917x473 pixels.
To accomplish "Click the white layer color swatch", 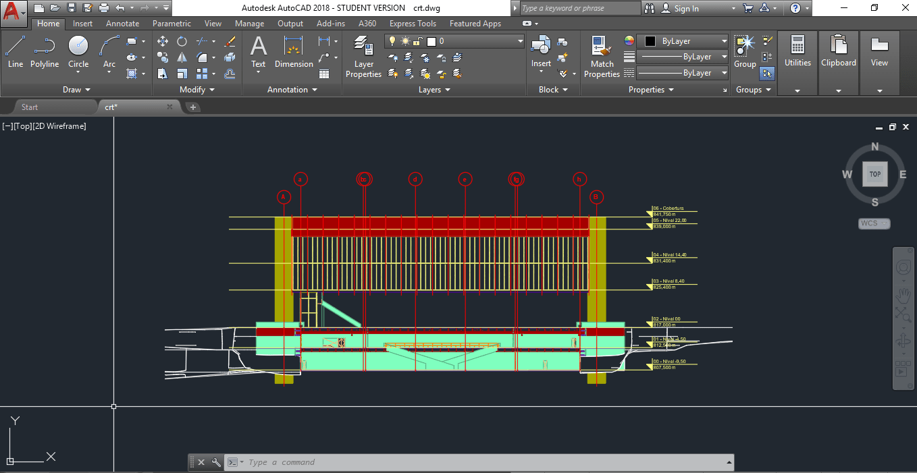I will (x=431, y=41).
